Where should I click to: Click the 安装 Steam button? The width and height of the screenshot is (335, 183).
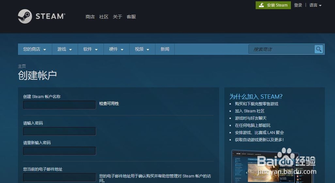click(273, 5)
